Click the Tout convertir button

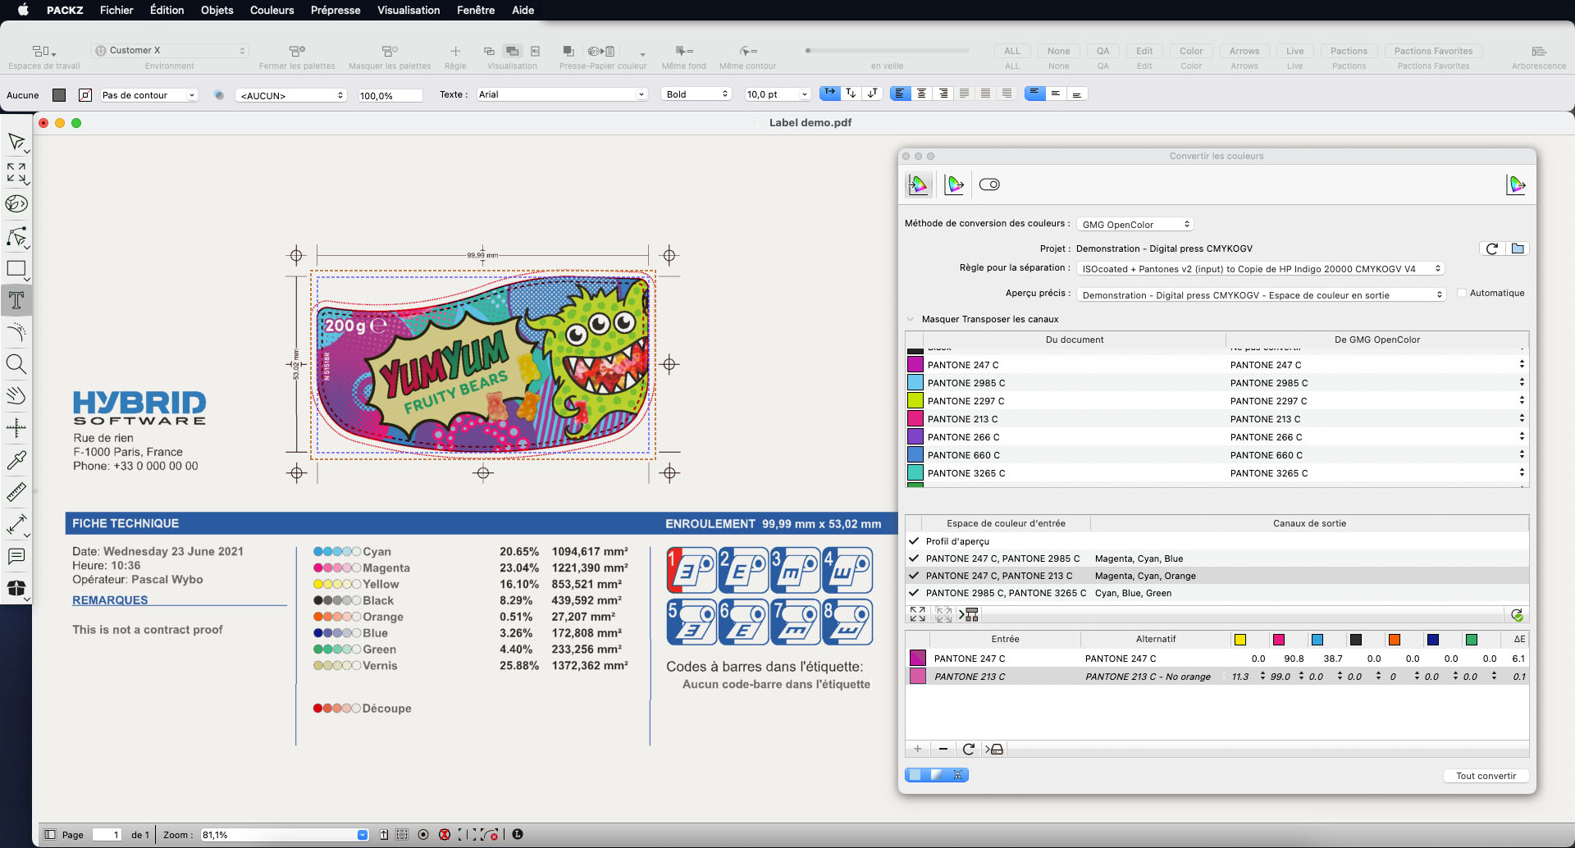pyautogui.click(x=1486, y=775)
